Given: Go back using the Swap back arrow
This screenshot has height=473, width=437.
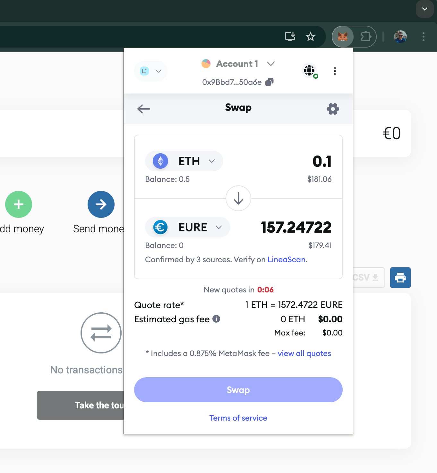Looking at the screenshot, I should tap(143, 109).
